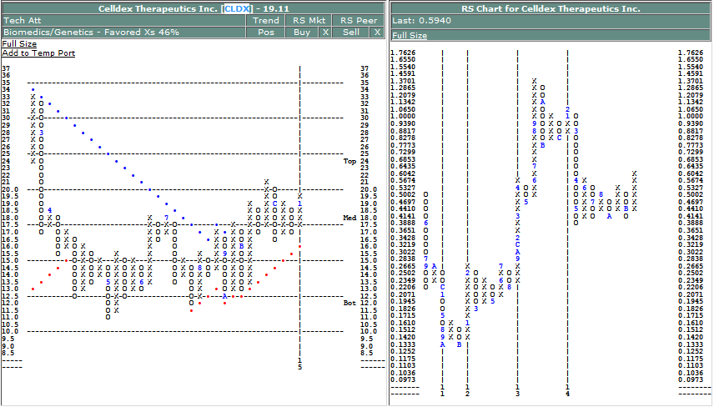Click 0.0973 on RS chart right axis

691,379
